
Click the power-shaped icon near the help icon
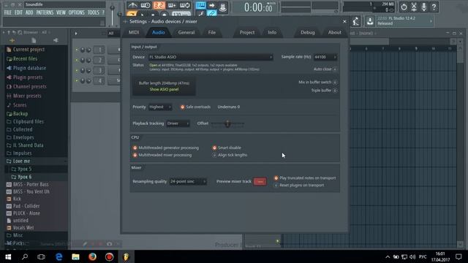coord(404,7)
